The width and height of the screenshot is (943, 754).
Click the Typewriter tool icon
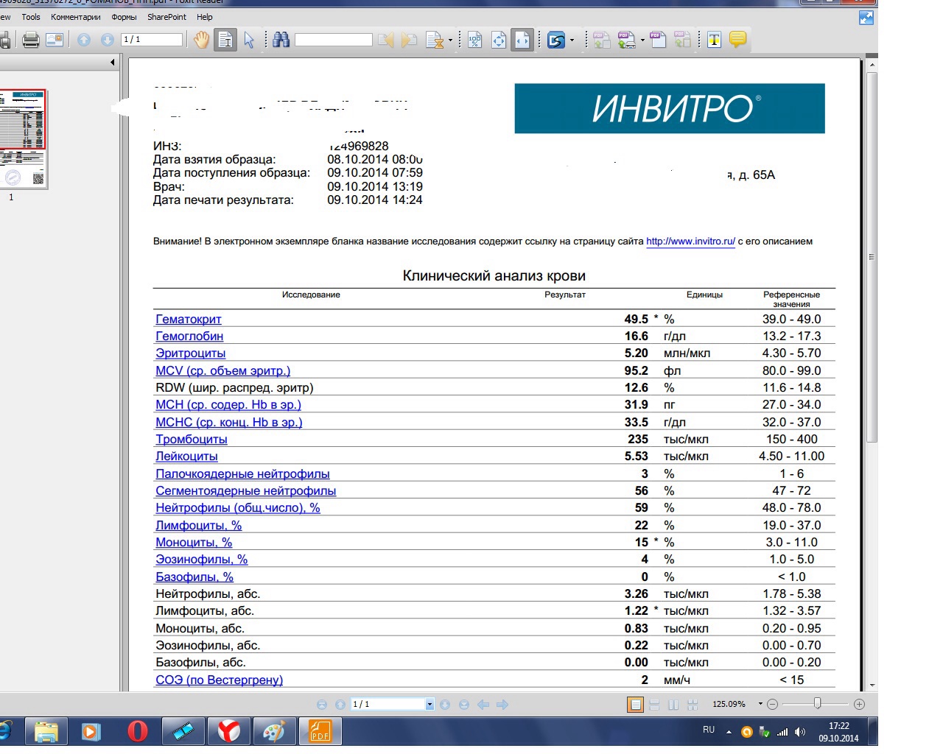point(714,40)
